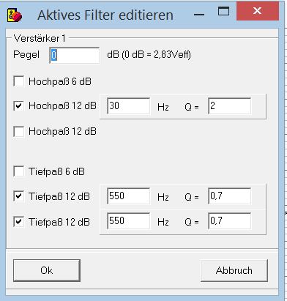Screen dimensions: 287x301
Task: Close the Aktives Filter editieren dialog
Action: tap(258, 11)
